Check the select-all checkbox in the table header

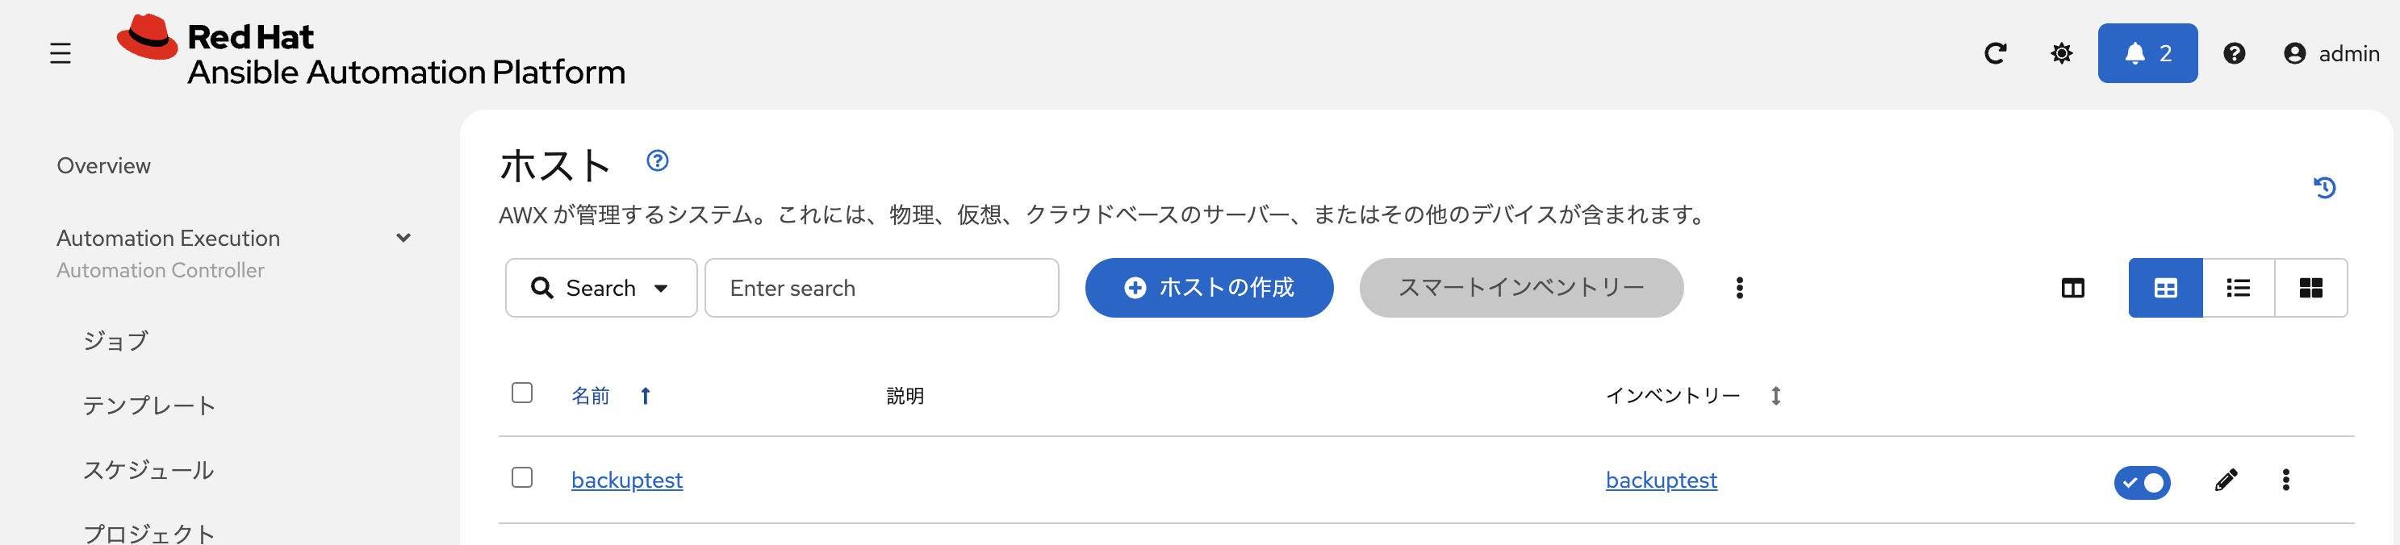(x=522, y=394)
